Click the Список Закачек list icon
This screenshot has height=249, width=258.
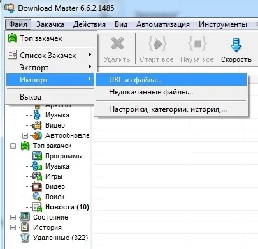pos(12,55)
